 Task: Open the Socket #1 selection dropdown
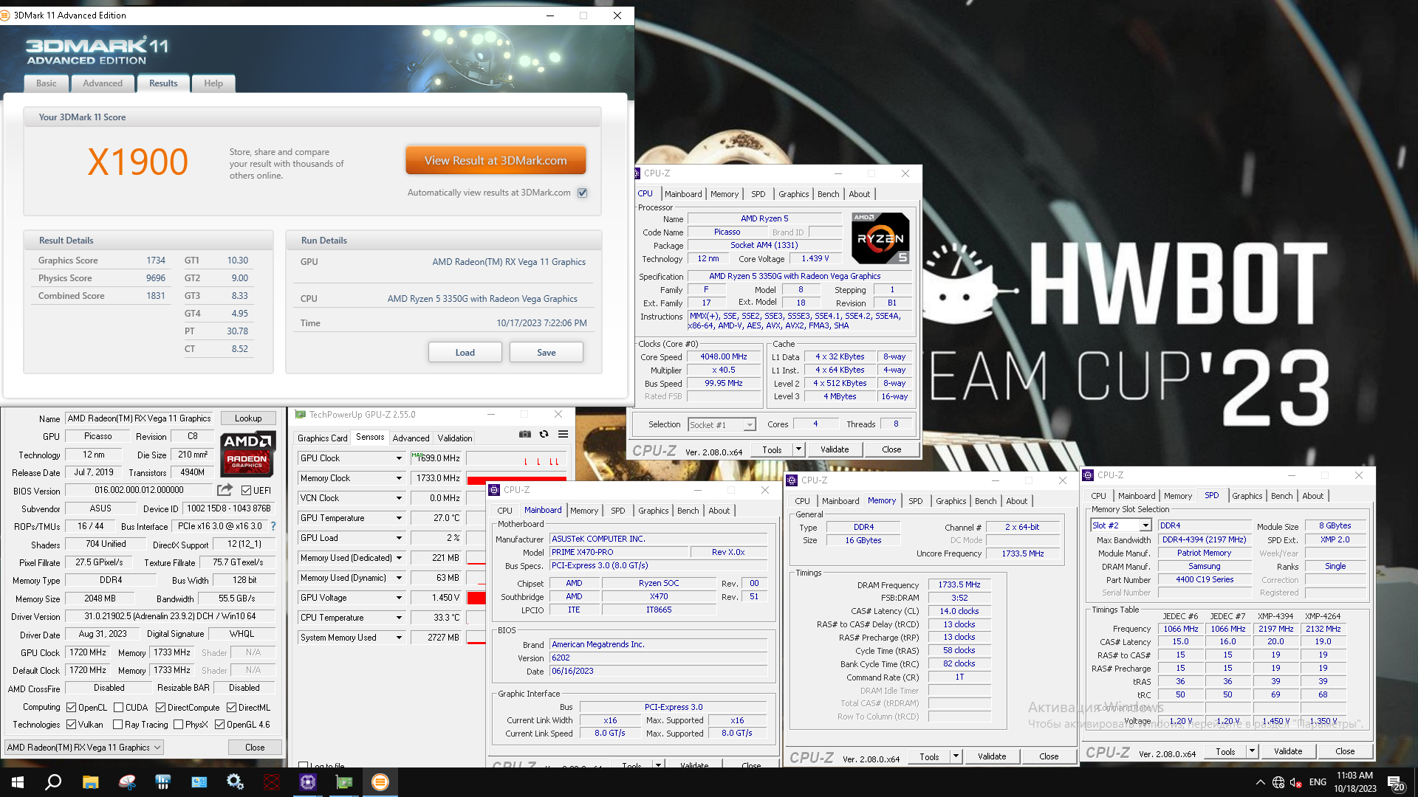click(x=722, y=424)
